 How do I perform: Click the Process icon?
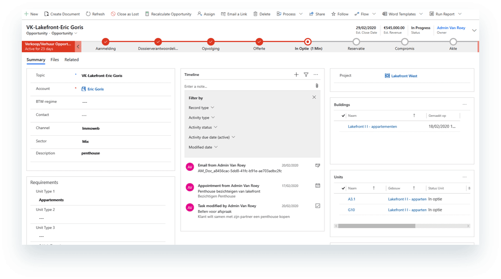click(279, 14)
